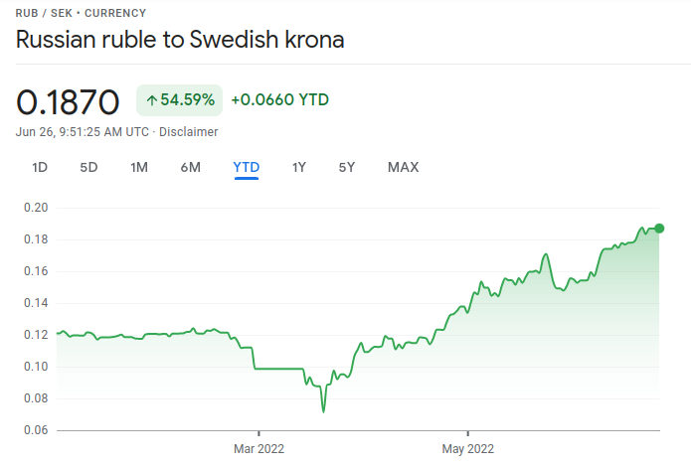Screen dimensions: 691x468
Task: Select the 5Y range tab
Action: [347, 167]
